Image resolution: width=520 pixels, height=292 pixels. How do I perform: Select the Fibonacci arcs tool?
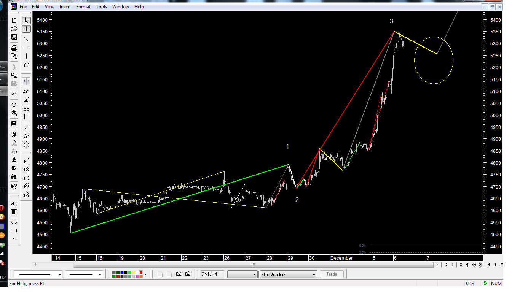pos(26,92)
